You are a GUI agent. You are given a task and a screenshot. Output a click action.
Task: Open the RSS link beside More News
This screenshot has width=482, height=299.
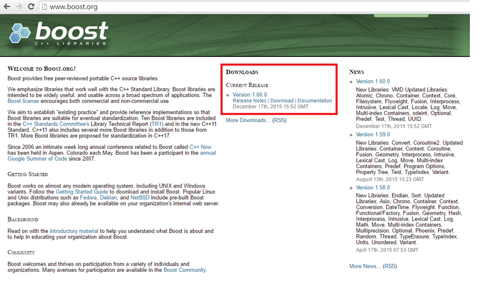[x=390, y=266]
